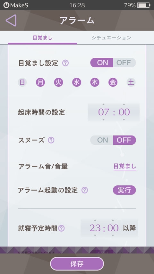Tap the battery icon in status bar
The image size is (154, 274).
pos(144,5)
